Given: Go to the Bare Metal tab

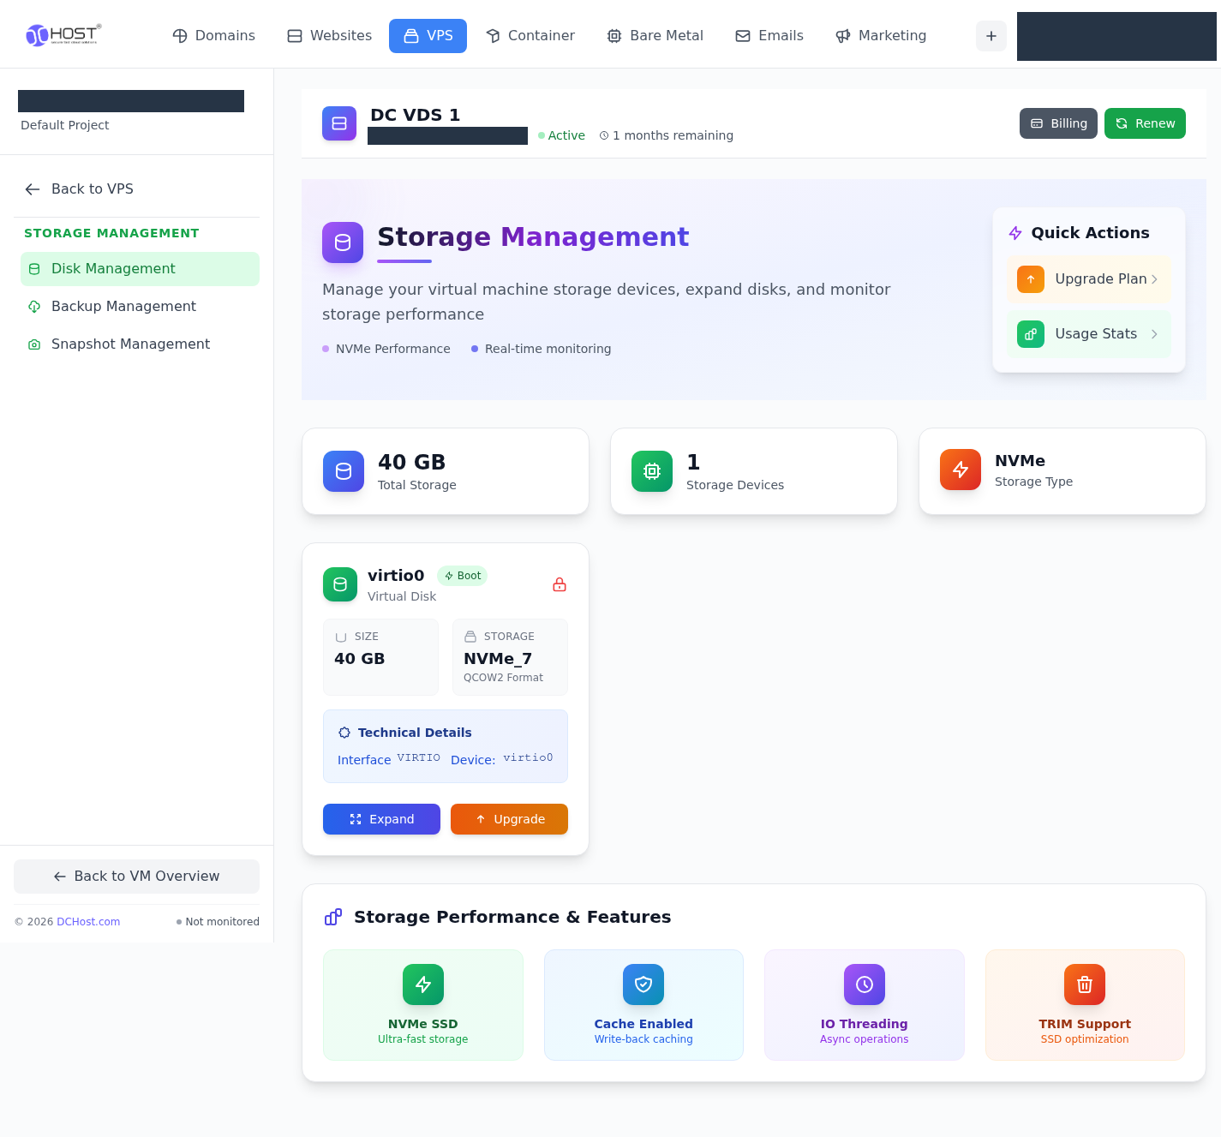Looking at the screenshot, I should (x=655, y=36).
